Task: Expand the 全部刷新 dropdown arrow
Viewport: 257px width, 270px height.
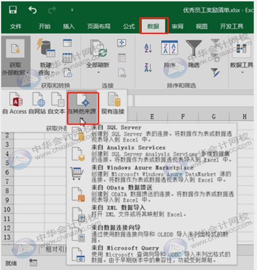Action: [x=98, y=72]
